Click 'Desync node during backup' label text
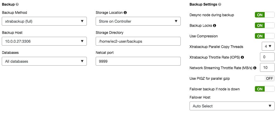Viewport: 277px width, 113px height. (212, 15)
